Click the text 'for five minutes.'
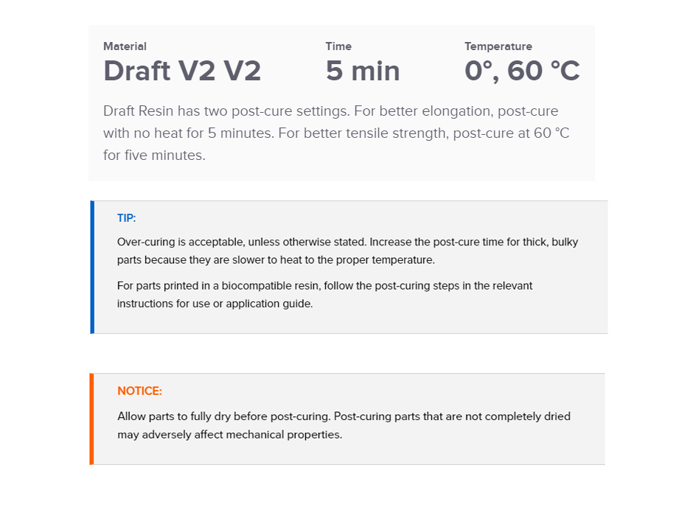The height and width of the screenshot is (524, 693). coord(154,156)
